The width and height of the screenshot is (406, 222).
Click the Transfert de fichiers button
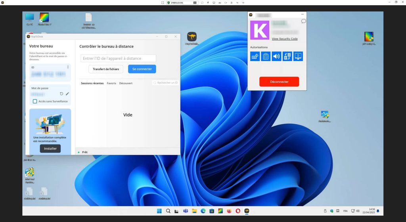(106, 69)
